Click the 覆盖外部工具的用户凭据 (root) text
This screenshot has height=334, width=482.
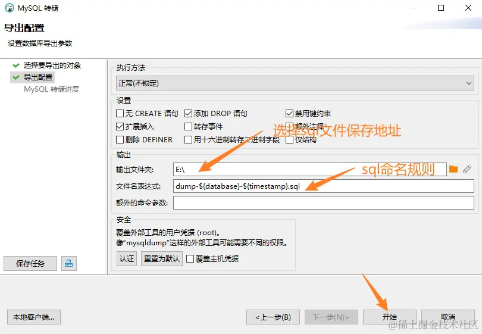168,233
